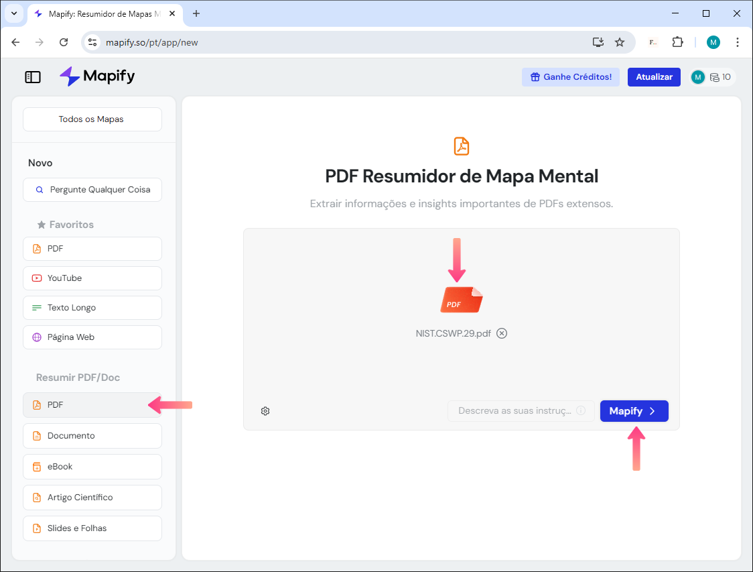Select Texto Longo option

[x=92, y=308]
